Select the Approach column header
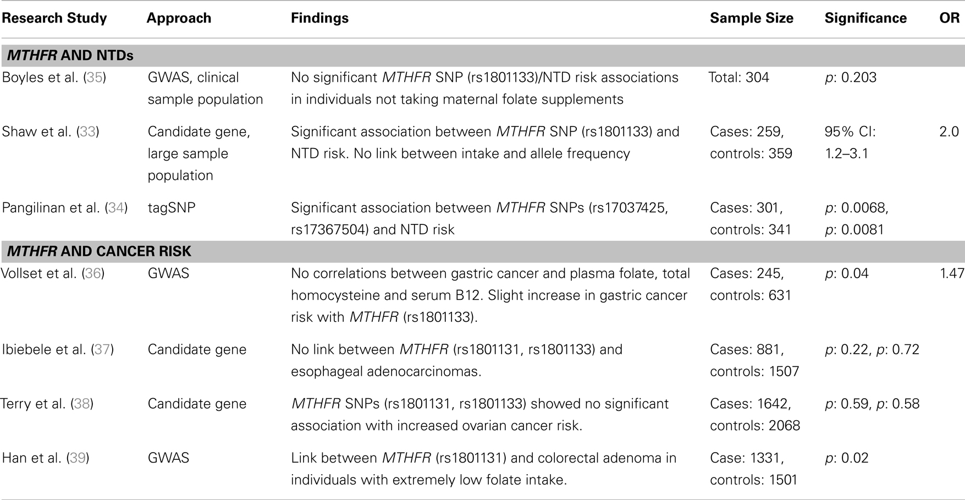 pos(179,18)
